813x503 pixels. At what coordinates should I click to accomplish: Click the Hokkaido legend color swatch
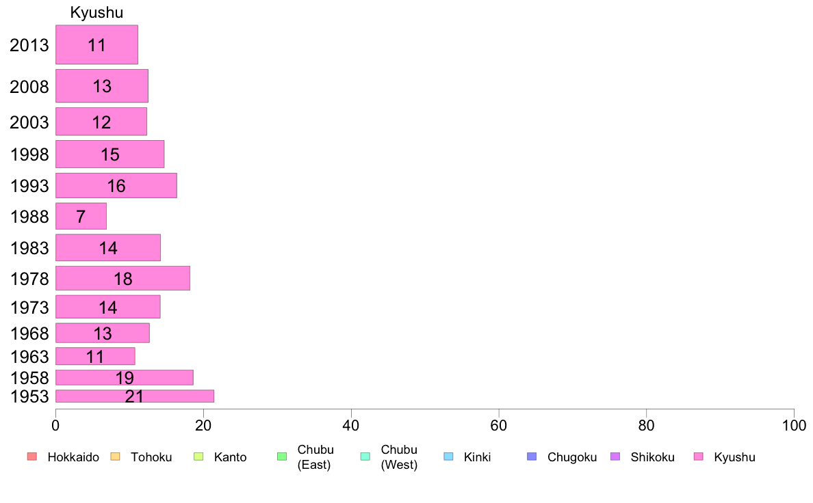pyautogui.click(x=32, y=457)
